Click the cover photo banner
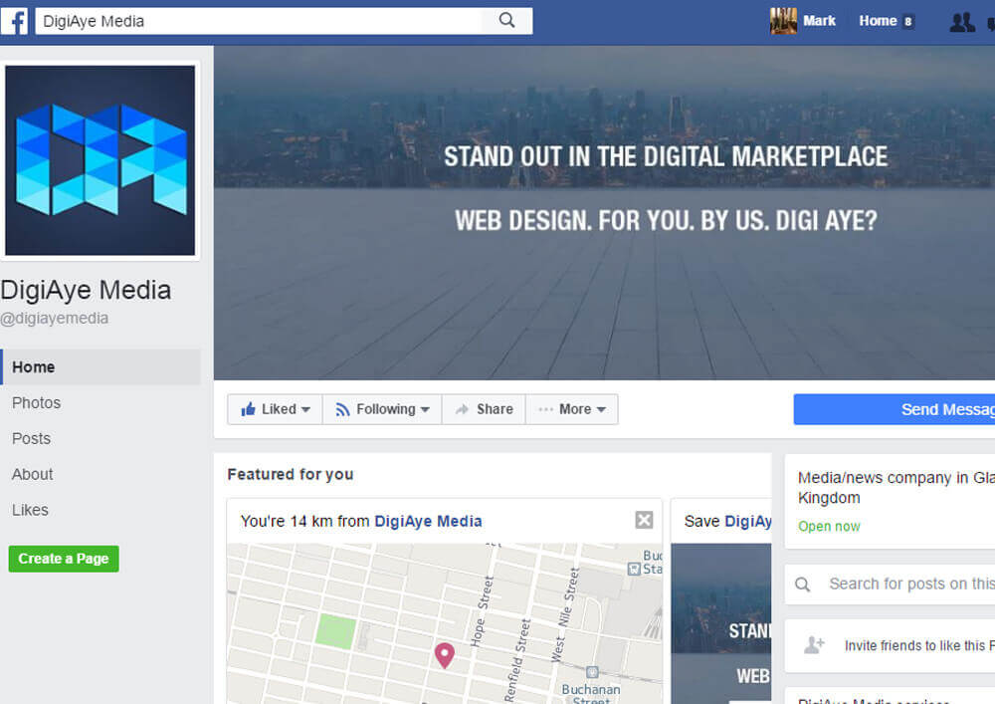Image resolution: width=995 pixels, height=704 pixels. pyautogui.click(x=604, y=213)
